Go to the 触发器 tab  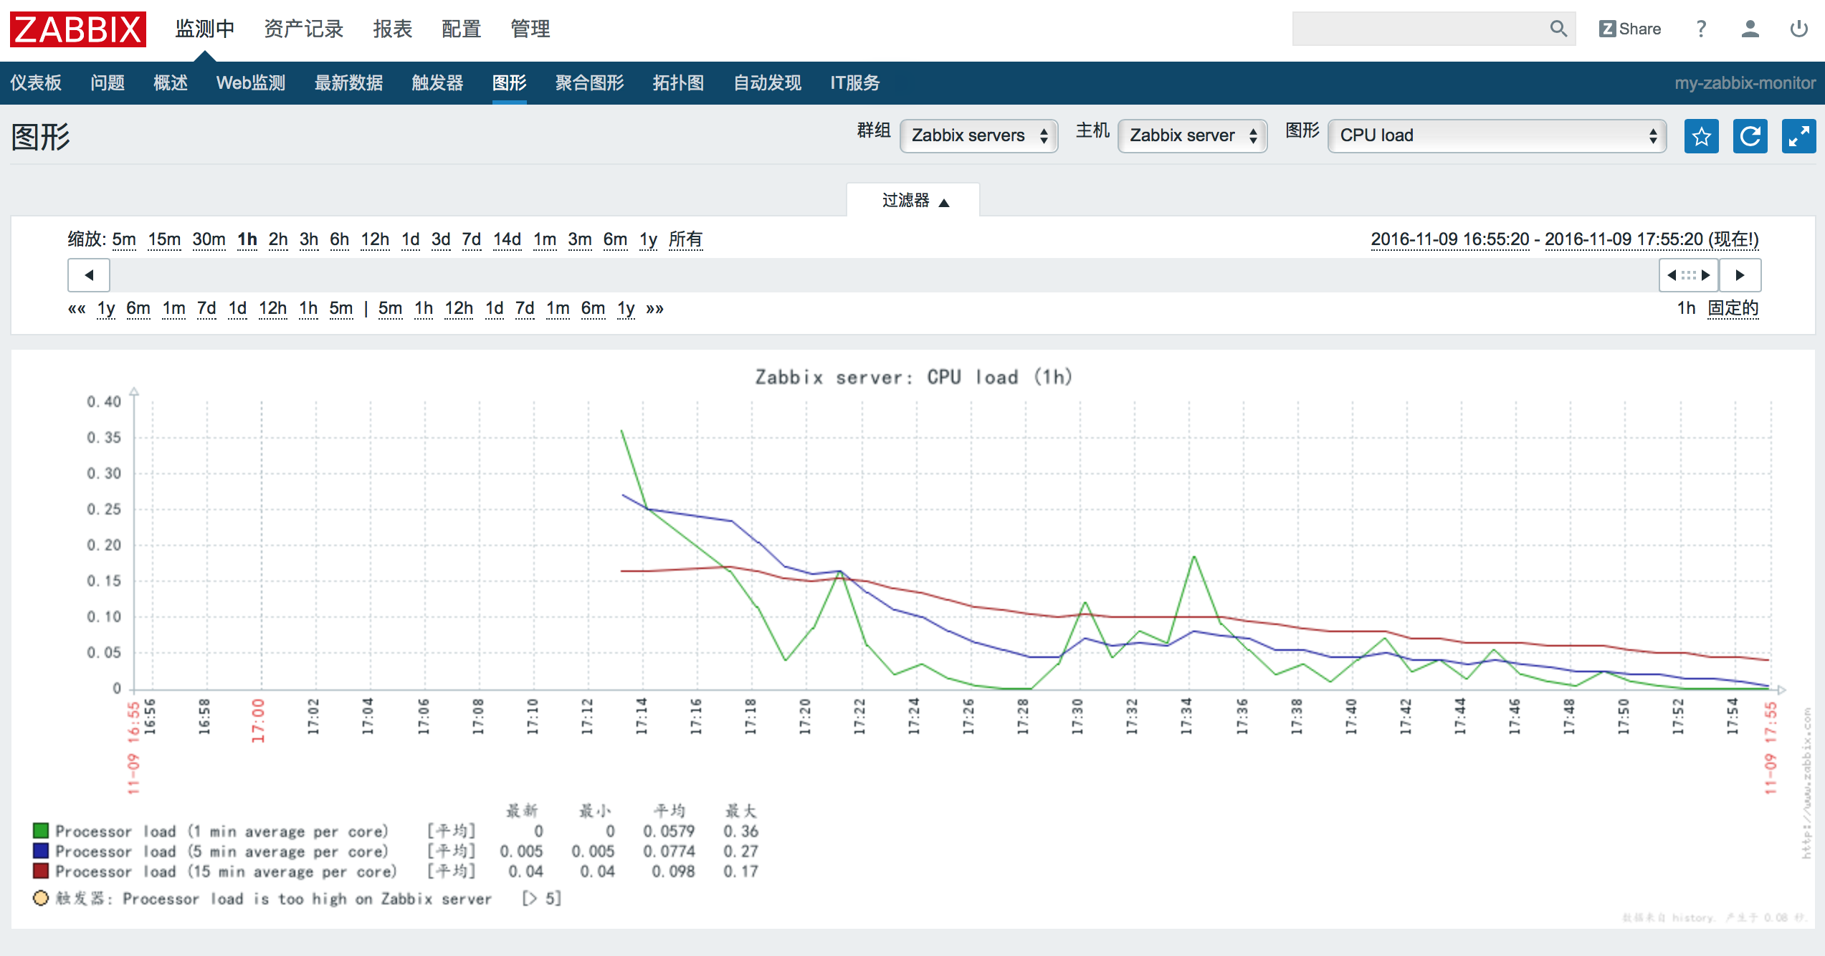437,83
